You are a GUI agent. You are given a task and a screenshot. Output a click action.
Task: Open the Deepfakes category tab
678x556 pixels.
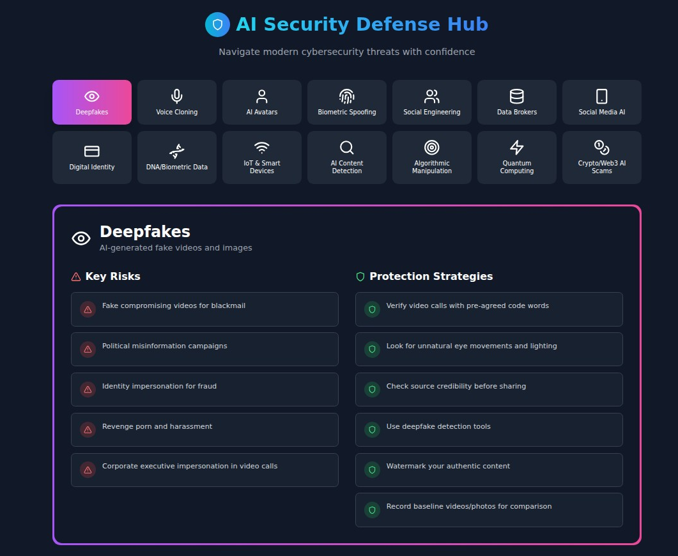[91, 102]
